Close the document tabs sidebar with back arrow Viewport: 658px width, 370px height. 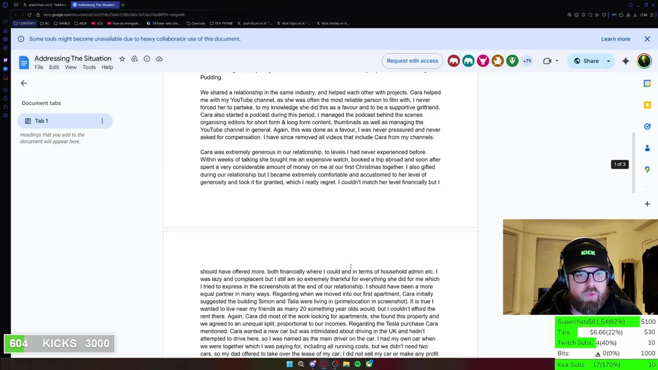[x=24, y=83]
